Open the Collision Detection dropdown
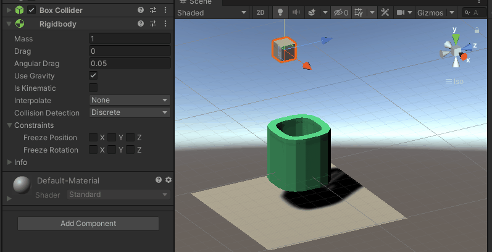This screenshot has height=252, width=492. tap(130, 112)
